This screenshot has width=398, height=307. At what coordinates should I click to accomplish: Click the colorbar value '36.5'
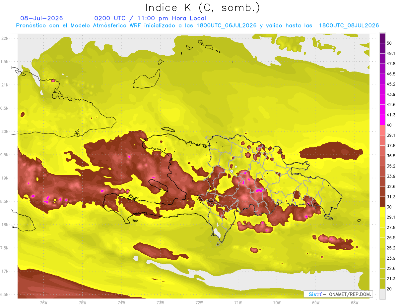tap(391, 156)
